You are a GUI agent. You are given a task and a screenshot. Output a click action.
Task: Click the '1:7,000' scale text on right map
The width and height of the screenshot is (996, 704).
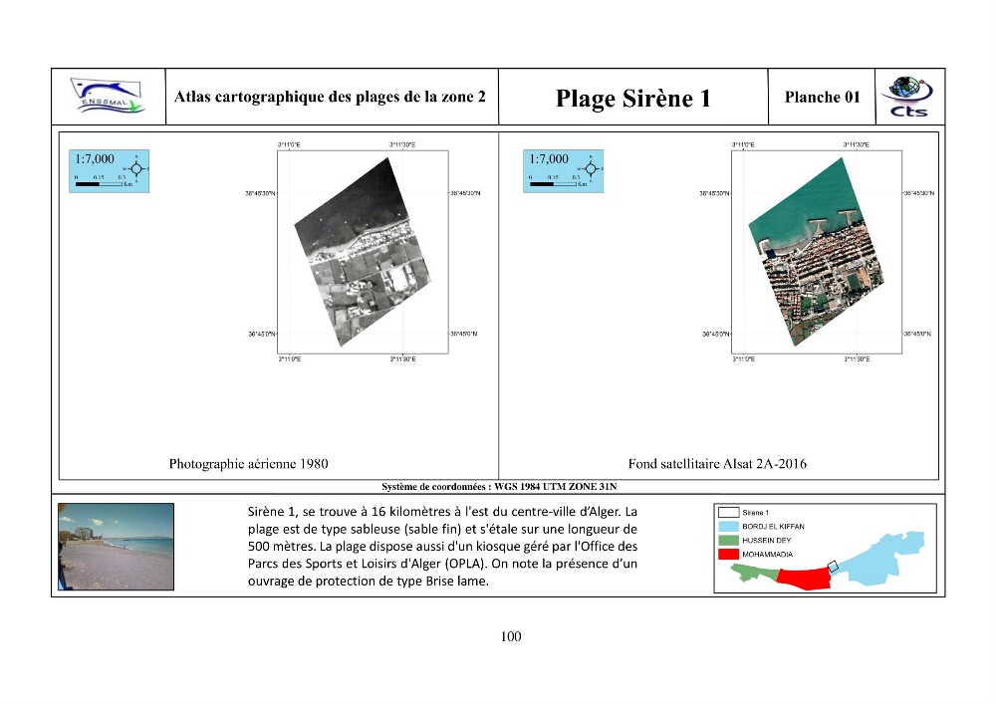click(x=549, y=158)
